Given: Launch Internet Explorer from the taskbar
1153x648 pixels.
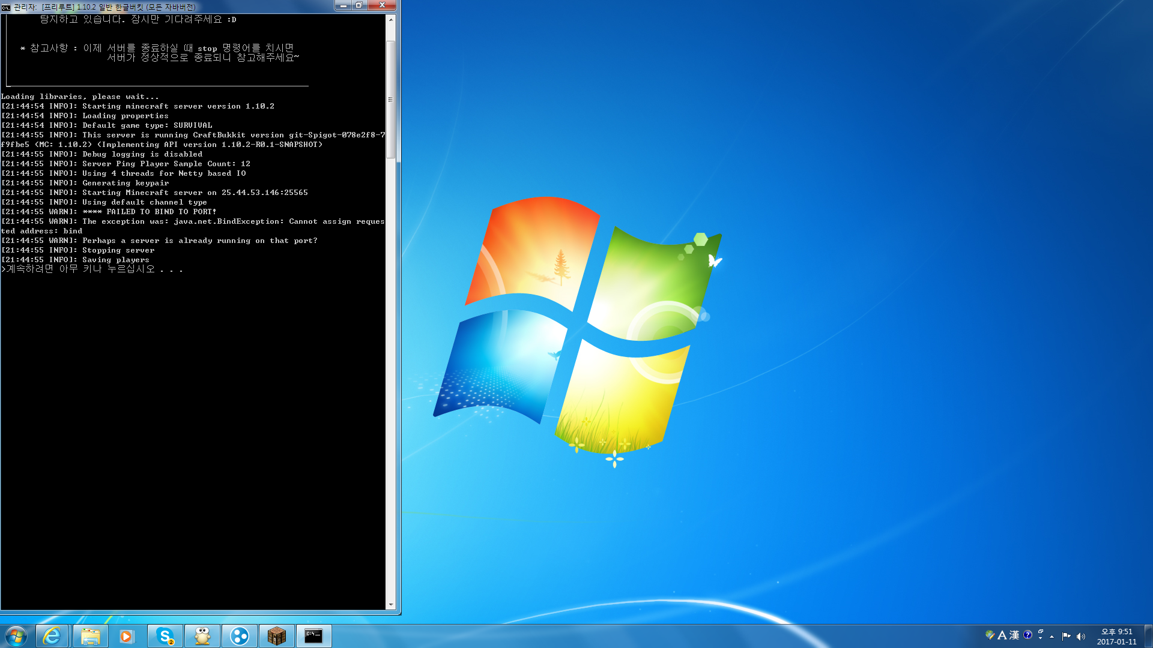Looking at the screenshot, I should pyautogui.click(x=52, y=636).
